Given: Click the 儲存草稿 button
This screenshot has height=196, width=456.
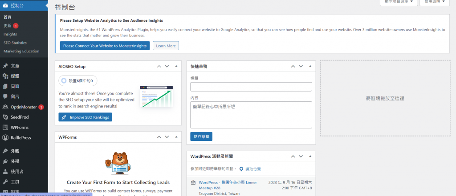Looking at the screenshot, I should 201,136.
